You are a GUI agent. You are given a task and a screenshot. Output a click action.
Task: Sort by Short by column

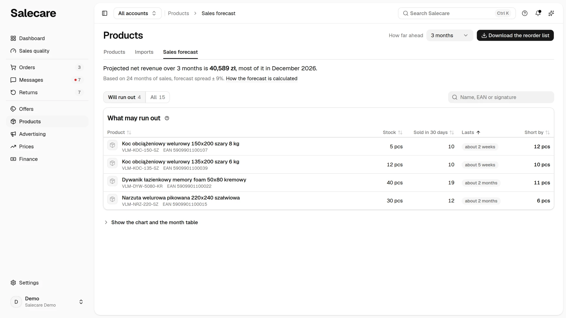pyautogui.click(x=537, y=132)
